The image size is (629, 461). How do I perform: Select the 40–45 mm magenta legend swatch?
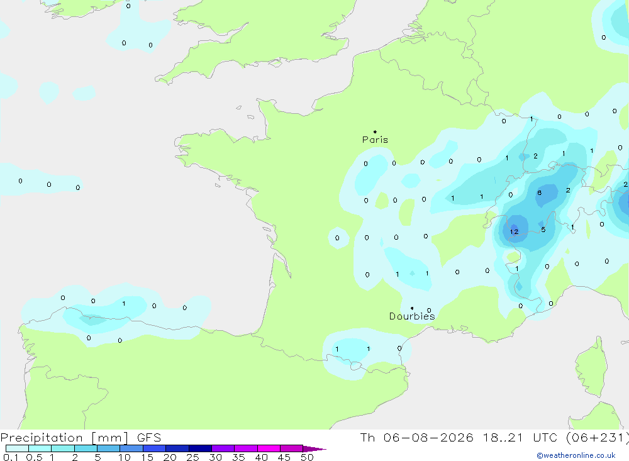[269, 448]
